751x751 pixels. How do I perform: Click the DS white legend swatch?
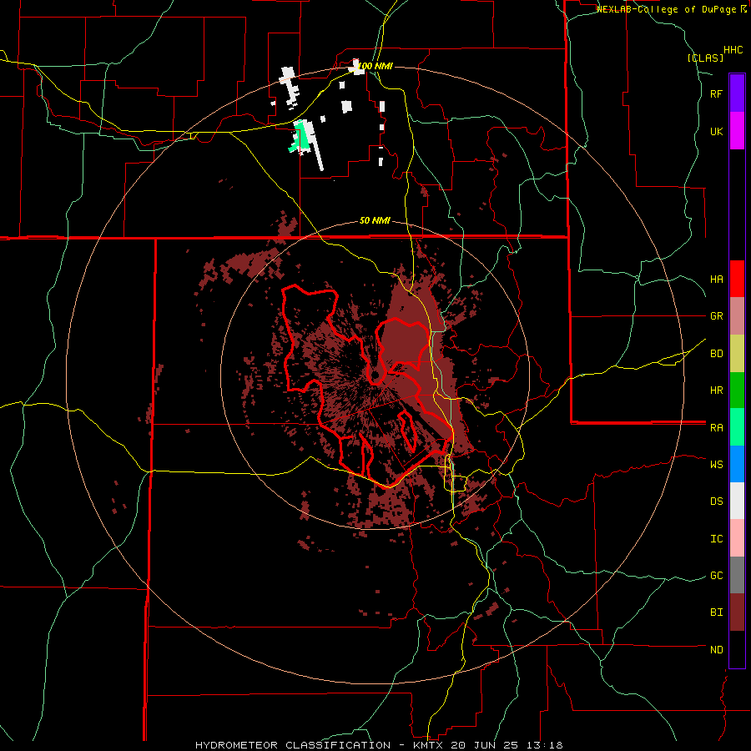737,501
